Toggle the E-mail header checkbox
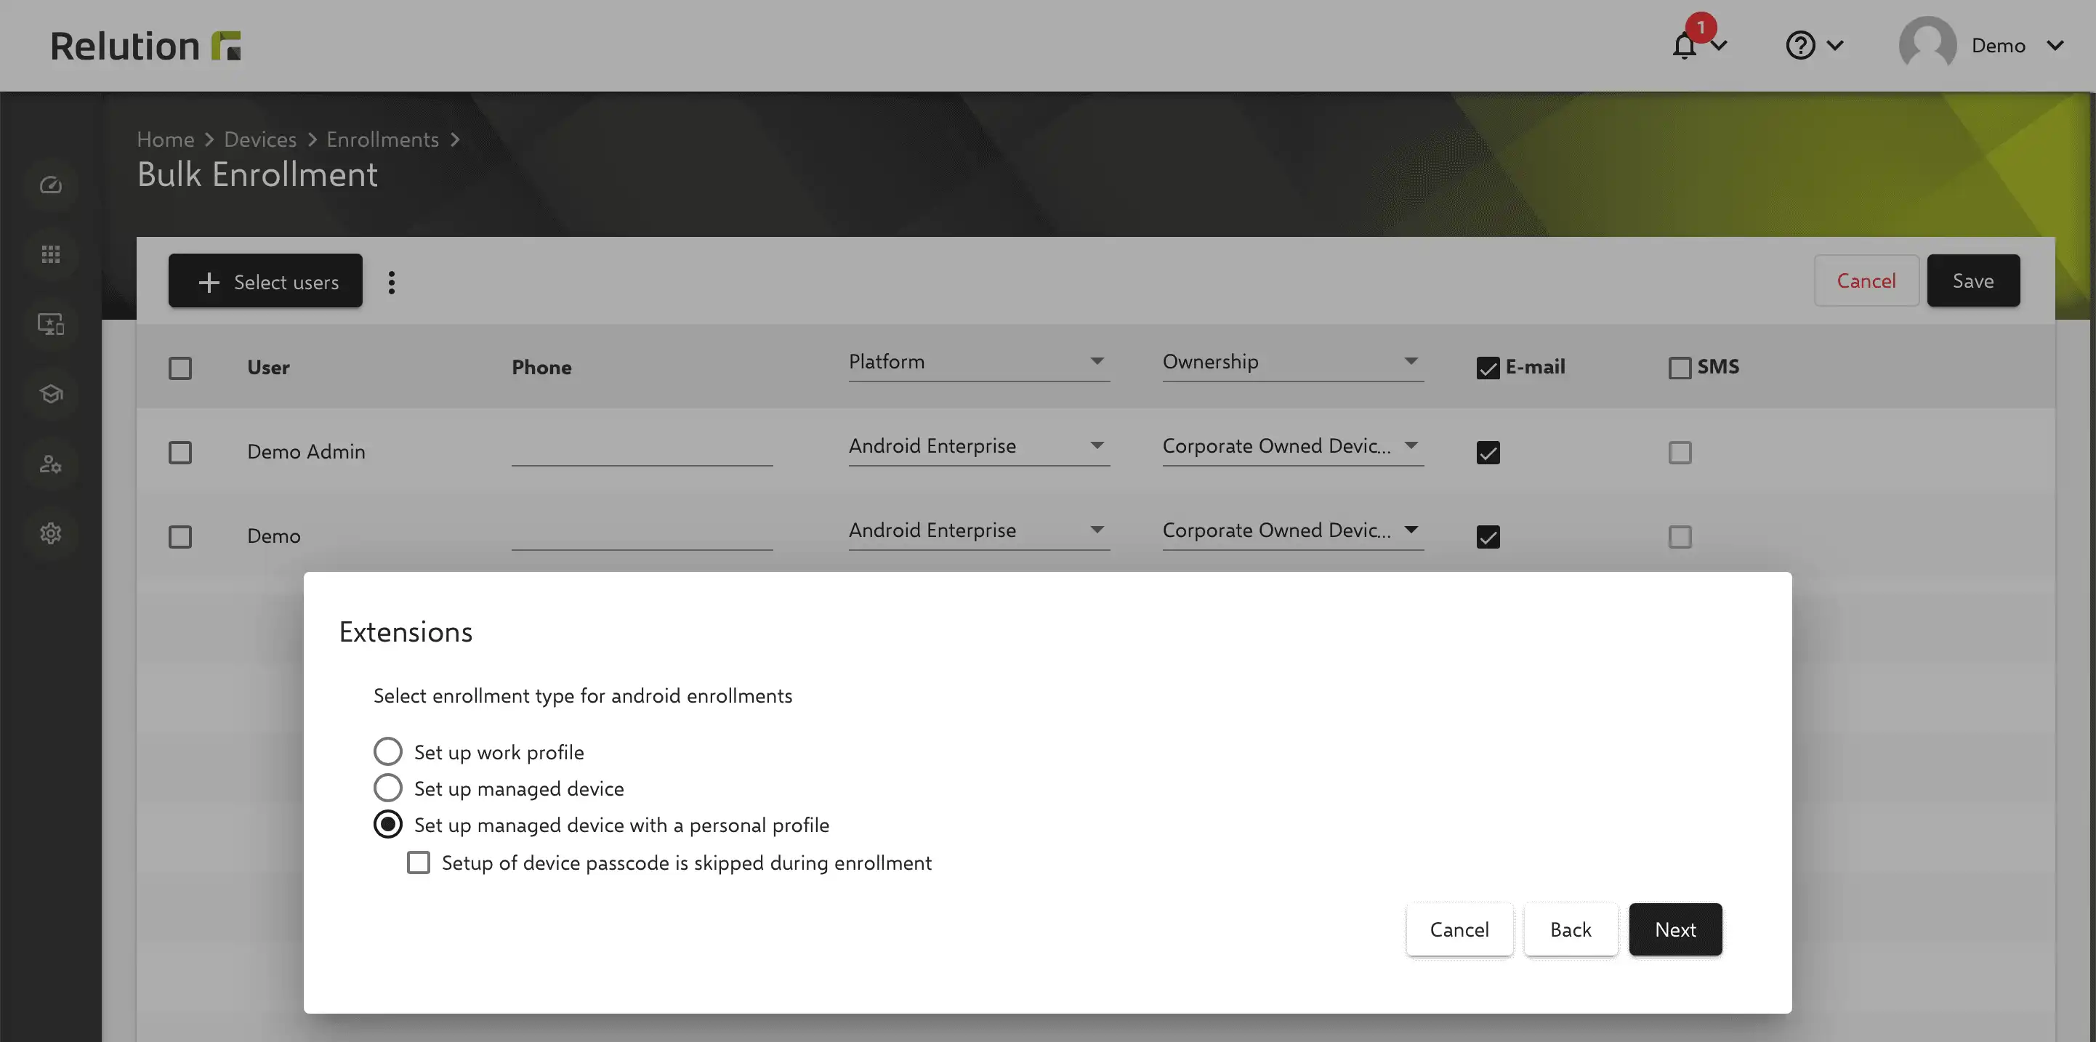Viewport: 2096px width, 1042px height. tap(1488, 368)
